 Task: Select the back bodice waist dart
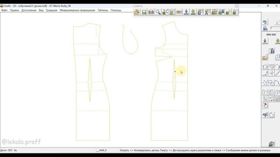tap(90, 80)
